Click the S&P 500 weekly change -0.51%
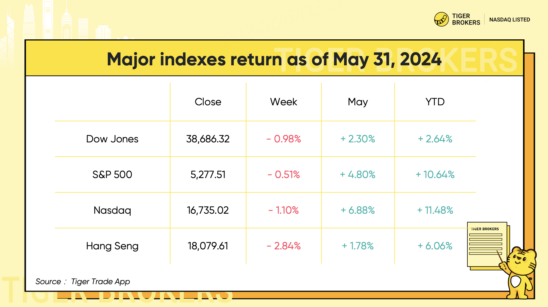 point(283,175)
